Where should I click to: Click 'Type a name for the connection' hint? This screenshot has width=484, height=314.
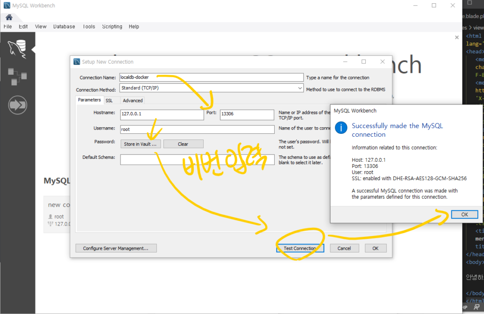click(x=337, y=78)
